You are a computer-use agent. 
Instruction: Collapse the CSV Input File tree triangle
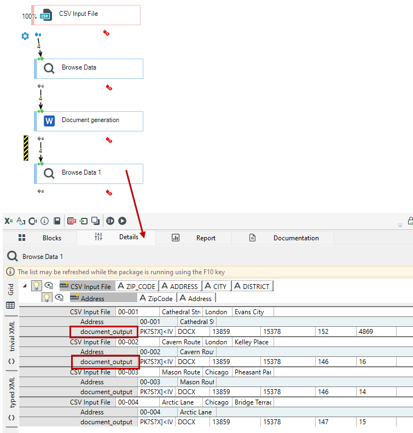click(25, 286)
